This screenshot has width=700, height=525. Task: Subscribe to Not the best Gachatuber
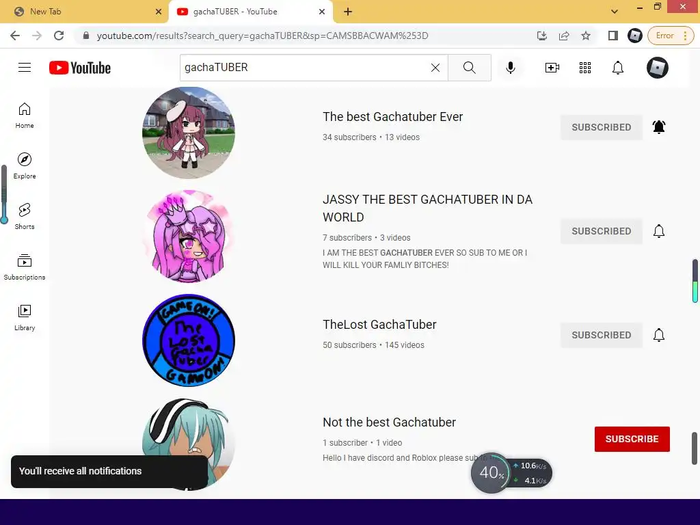coord(632,439)
